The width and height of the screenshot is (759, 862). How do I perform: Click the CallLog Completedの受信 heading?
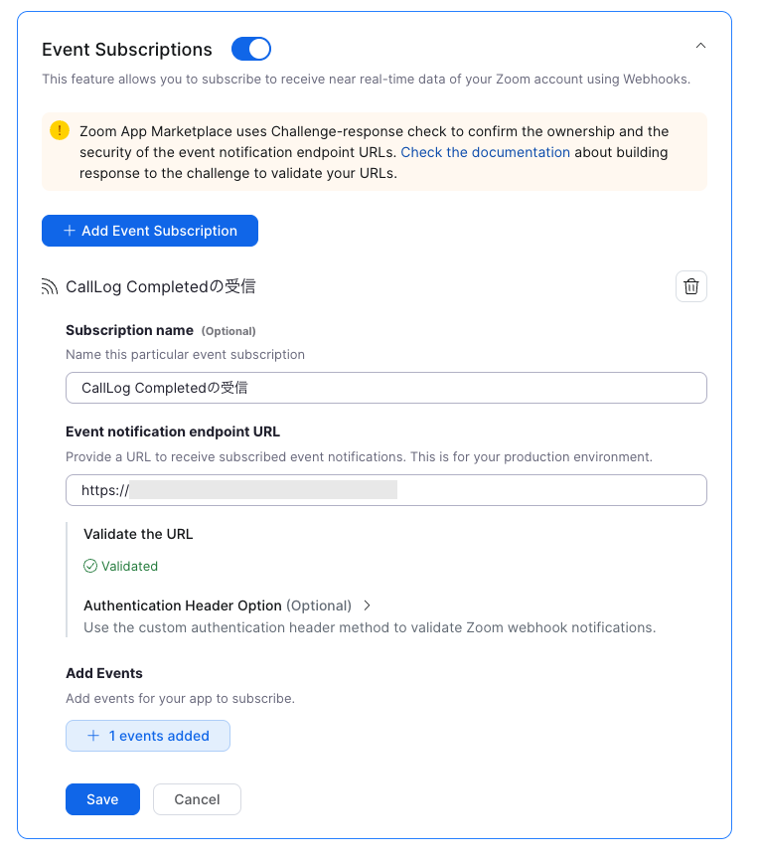coord(159,286)
